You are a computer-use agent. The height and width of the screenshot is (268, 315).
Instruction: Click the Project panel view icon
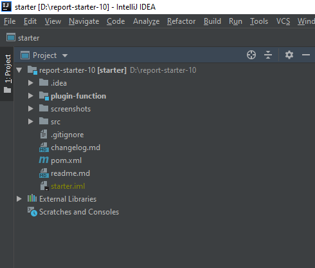[25, 55]
